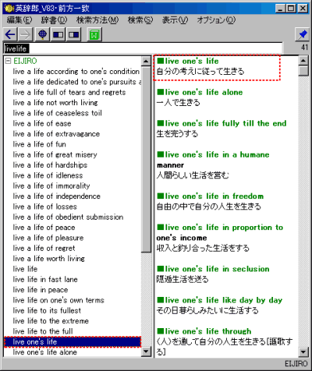The width and height of the screenshot is (312, 371).
Task: Select 'live a life of fun'
Action: [39, 144]
